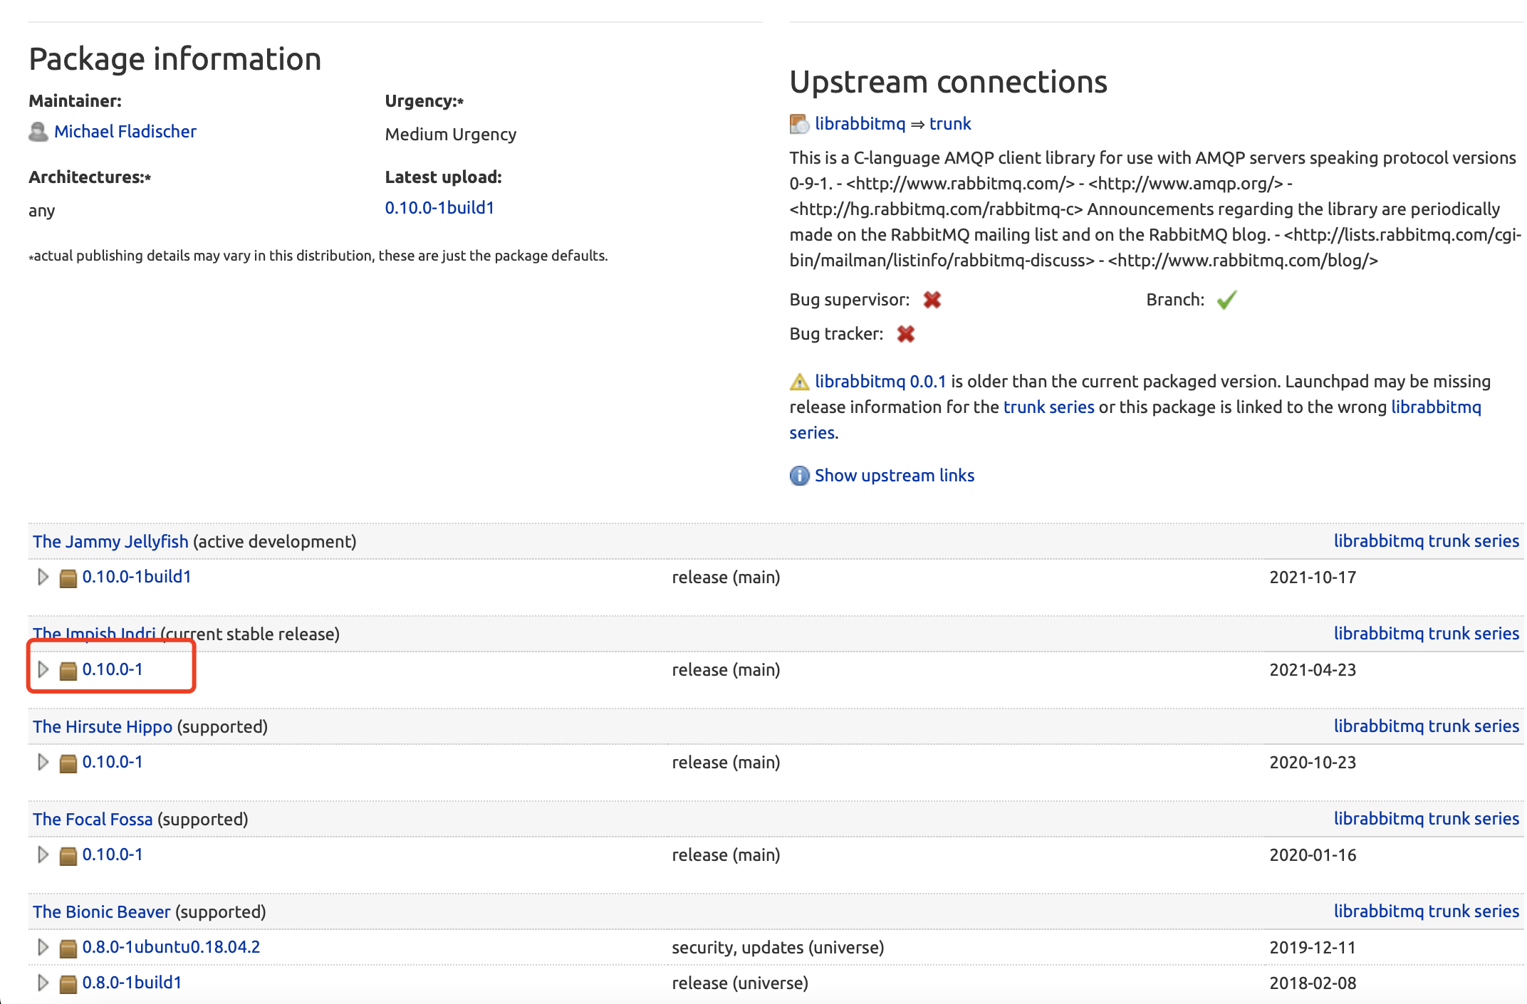Screen dimensions: 1527x1004
Task: Expand the Focal Fossa 0.10.0-1 row
Action: click(43, 854)
